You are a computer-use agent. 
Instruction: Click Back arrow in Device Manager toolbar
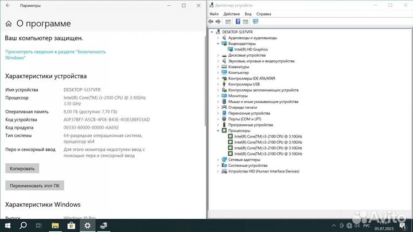211,22
